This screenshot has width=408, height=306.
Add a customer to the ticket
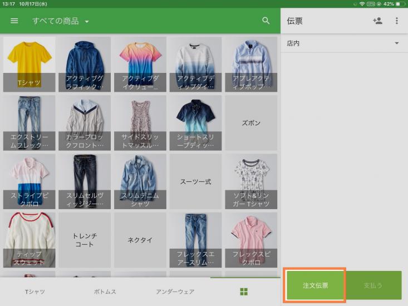pos(377,21)
